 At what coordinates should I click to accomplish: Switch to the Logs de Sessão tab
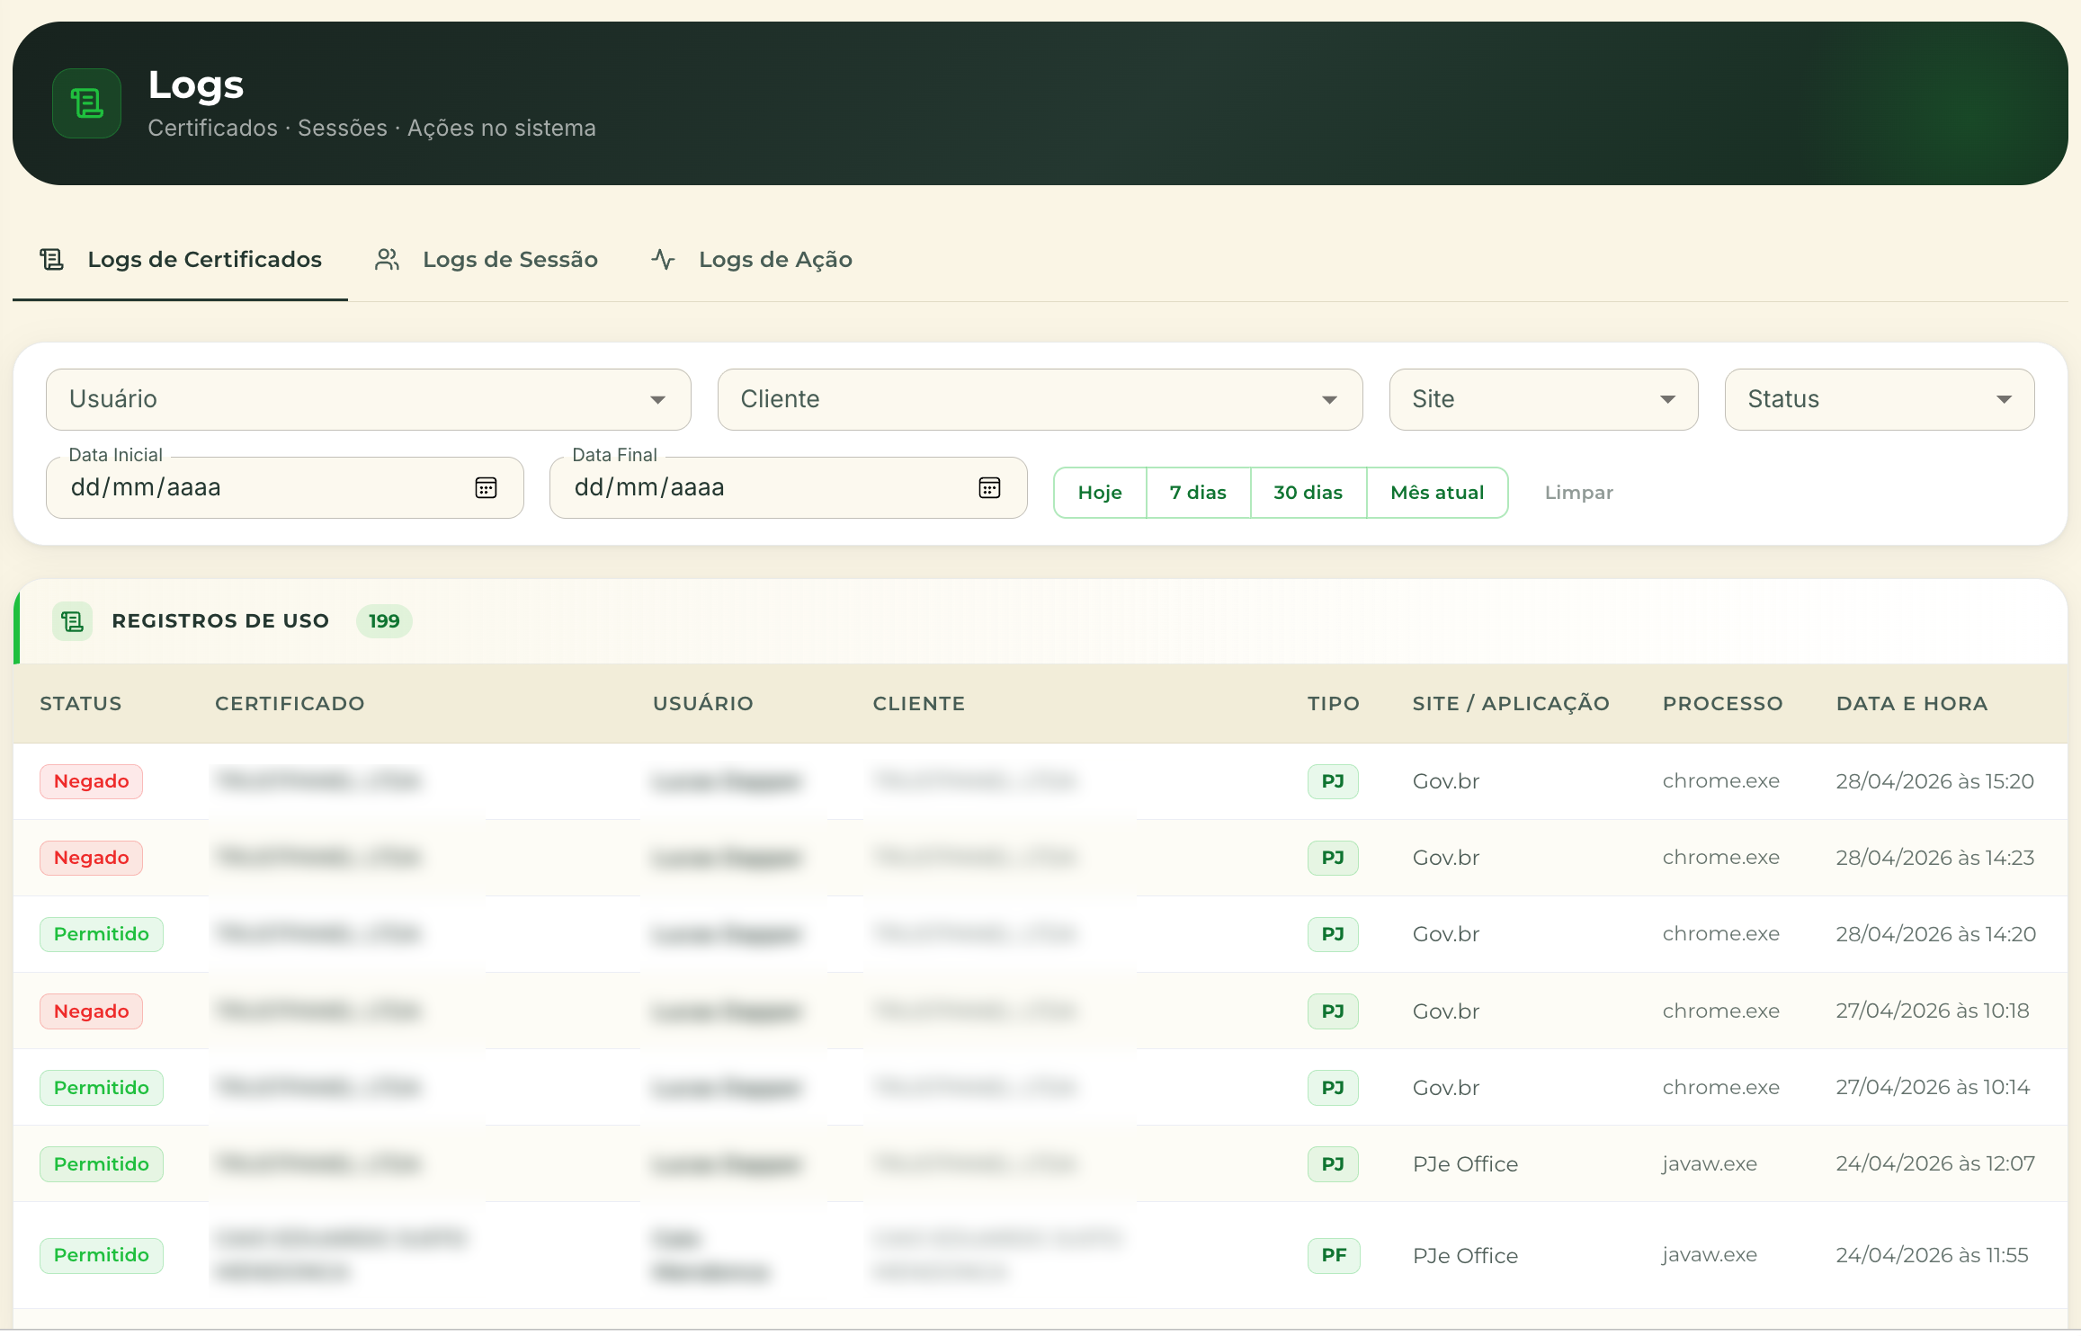(x=487, y=260)
